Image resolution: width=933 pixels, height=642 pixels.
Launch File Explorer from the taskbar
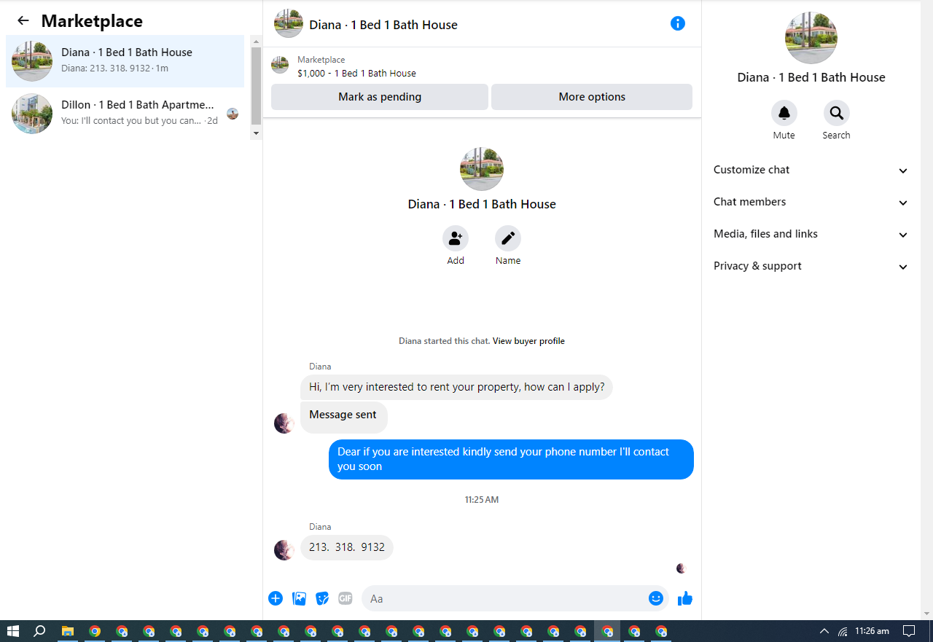67,631
